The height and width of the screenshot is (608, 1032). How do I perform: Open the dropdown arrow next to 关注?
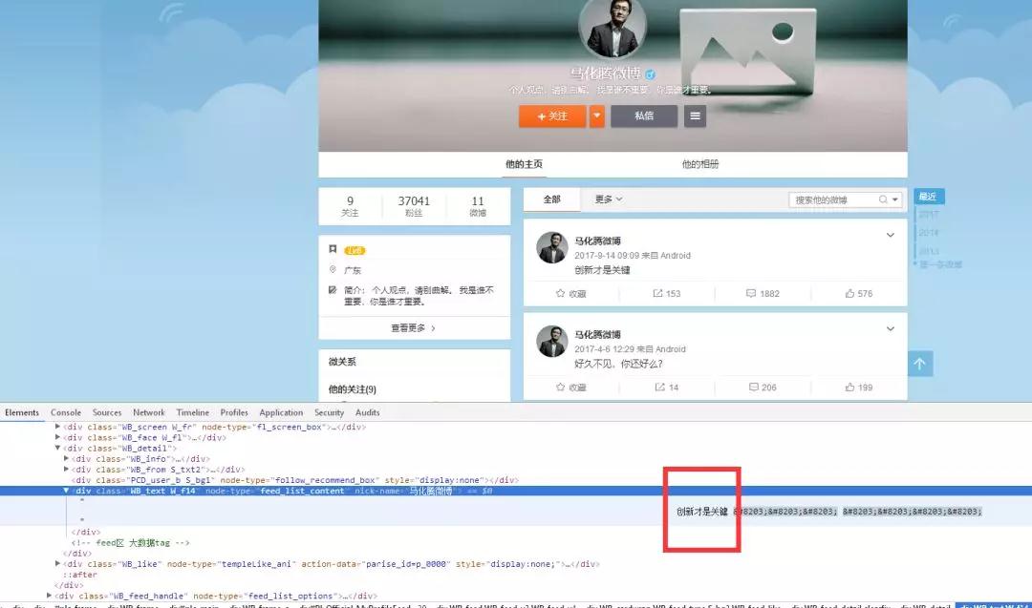597,116
